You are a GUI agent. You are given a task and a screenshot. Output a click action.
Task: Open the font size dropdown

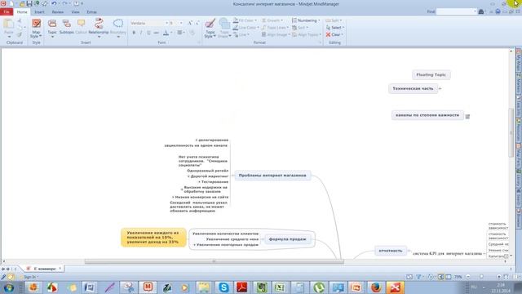pyautogui.click(x=181, y=23)
